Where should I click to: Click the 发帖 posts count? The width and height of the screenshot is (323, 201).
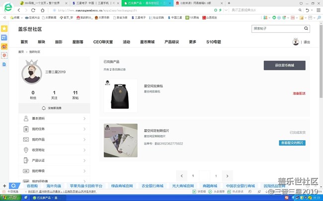(x=75, y=95)
